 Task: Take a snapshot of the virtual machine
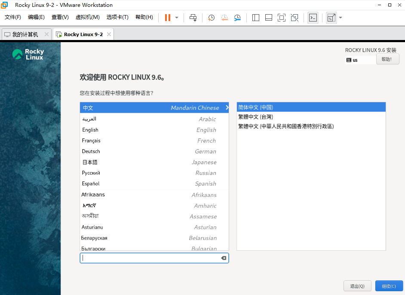tap(211, 18)
